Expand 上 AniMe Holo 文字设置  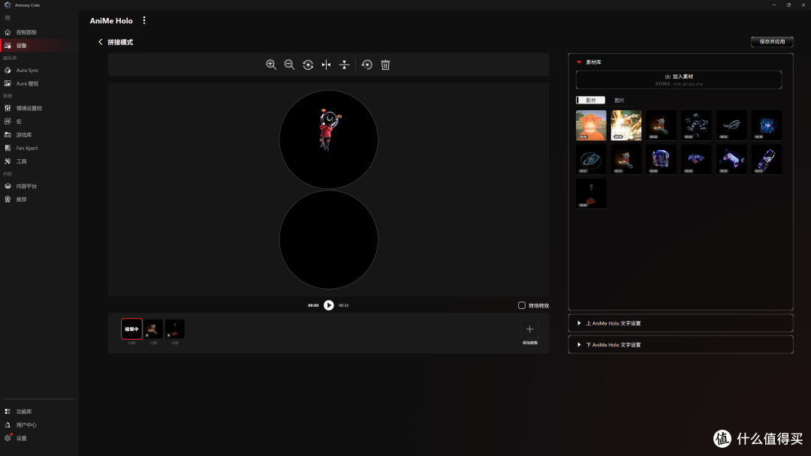point(680,323)
